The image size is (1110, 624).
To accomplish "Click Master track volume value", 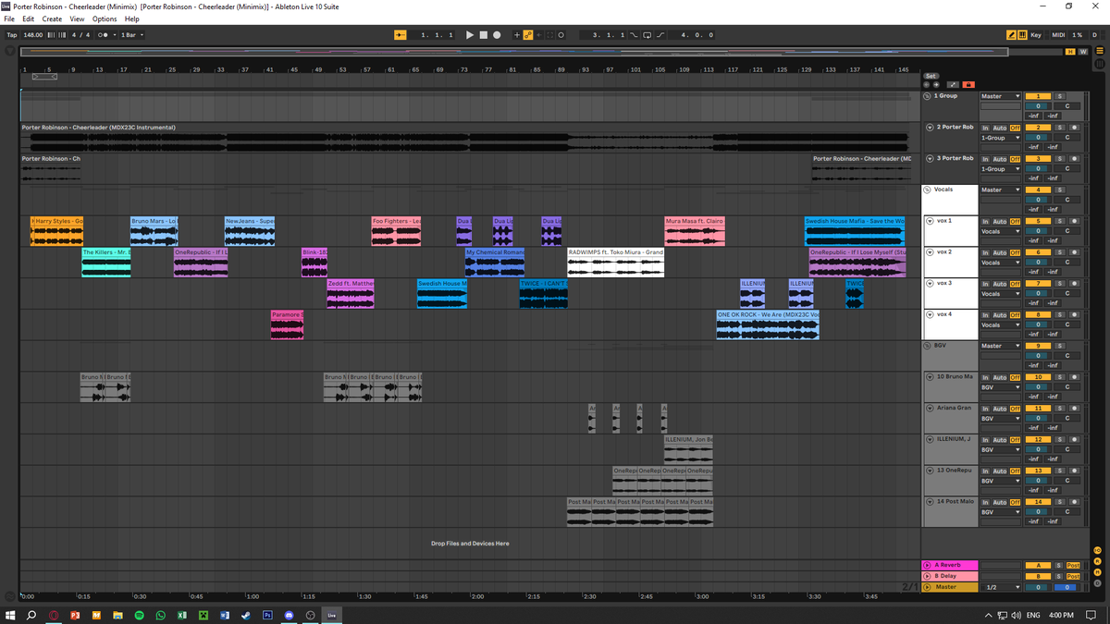I will tap(1038, 586).
